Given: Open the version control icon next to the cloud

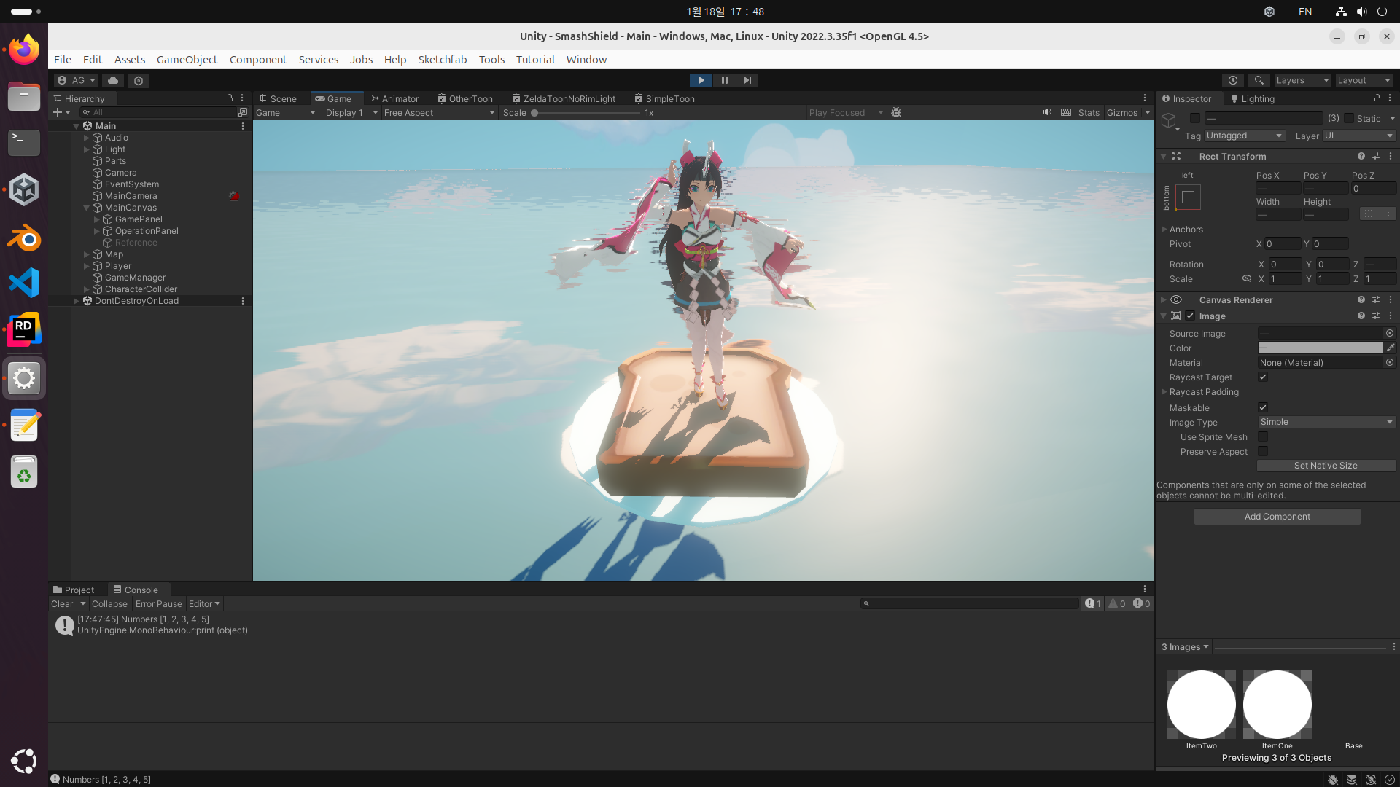Looking at the screenshot, I should 139,80.
